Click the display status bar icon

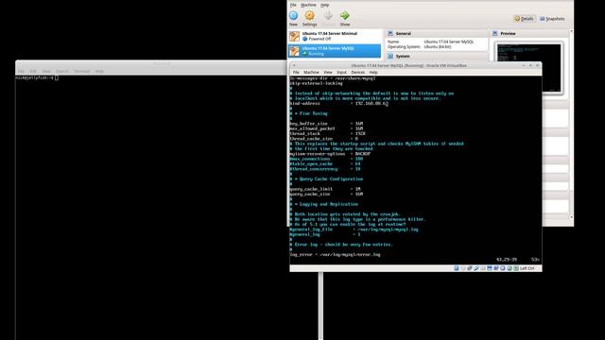tap(490, 268)
